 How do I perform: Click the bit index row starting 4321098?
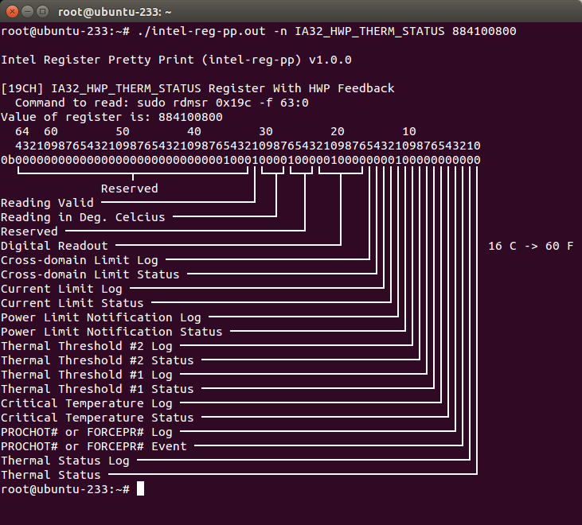tap(248, 146)
